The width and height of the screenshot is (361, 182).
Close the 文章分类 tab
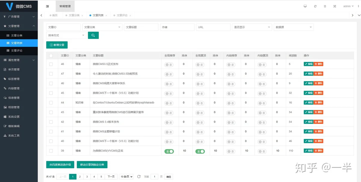tap(82, 15)
